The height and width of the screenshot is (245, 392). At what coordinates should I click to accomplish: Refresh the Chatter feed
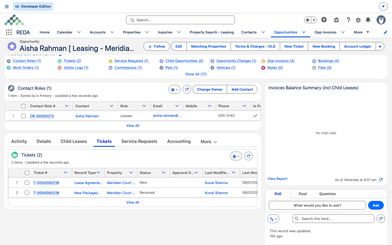[381, 219]
